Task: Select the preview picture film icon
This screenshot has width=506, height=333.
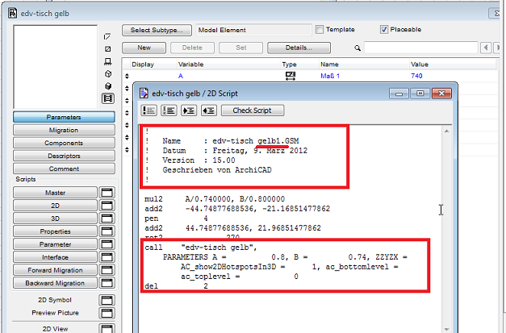Action: click(x=108, y=98)
